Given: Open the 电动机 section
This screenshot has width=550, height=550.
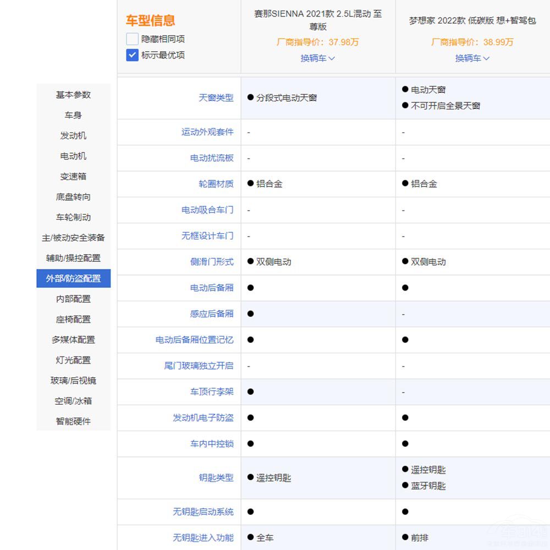Looking at the screenshot, I should 73,156.
